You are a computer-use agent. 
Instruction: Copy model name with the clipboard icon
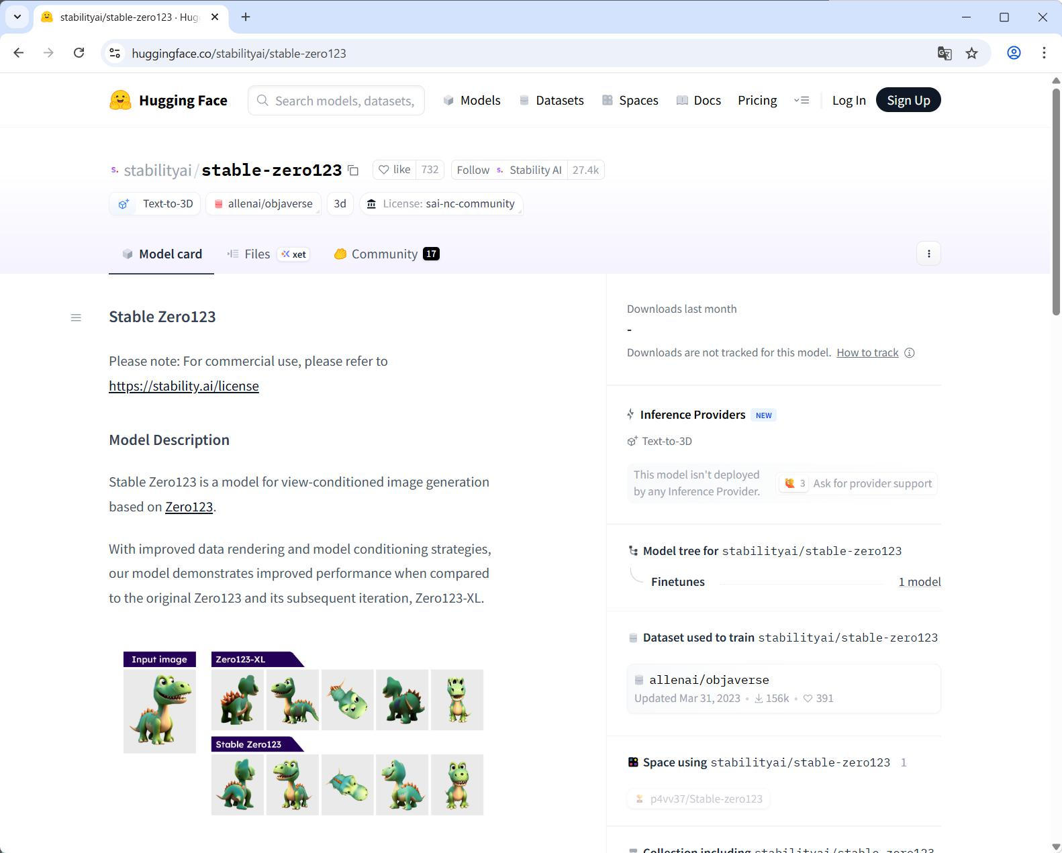click(353, 170)
